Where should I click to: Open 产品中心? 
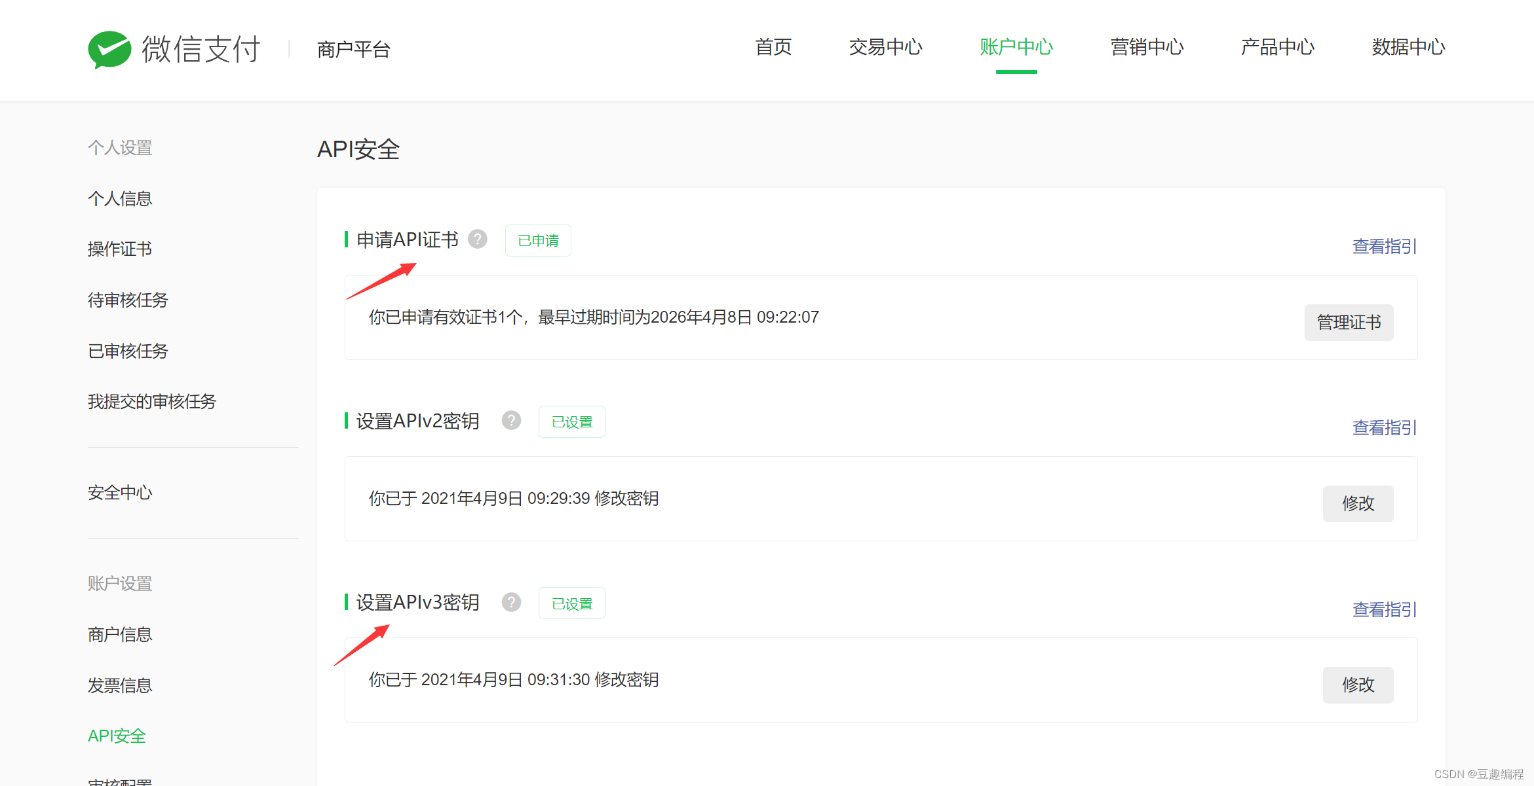point(1276,47)
